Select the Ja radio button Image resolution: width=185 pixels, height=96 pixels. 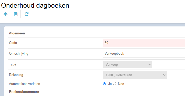[x=104, y=83]
